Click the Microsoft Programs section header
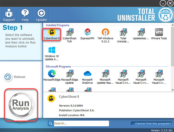174x132 pixels. (58, 67)
